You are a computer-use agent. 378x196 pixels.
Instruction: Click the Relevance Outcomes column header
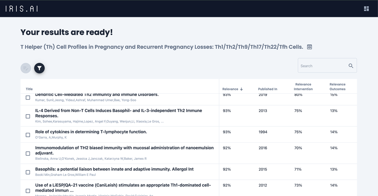[x=337, y=86]
